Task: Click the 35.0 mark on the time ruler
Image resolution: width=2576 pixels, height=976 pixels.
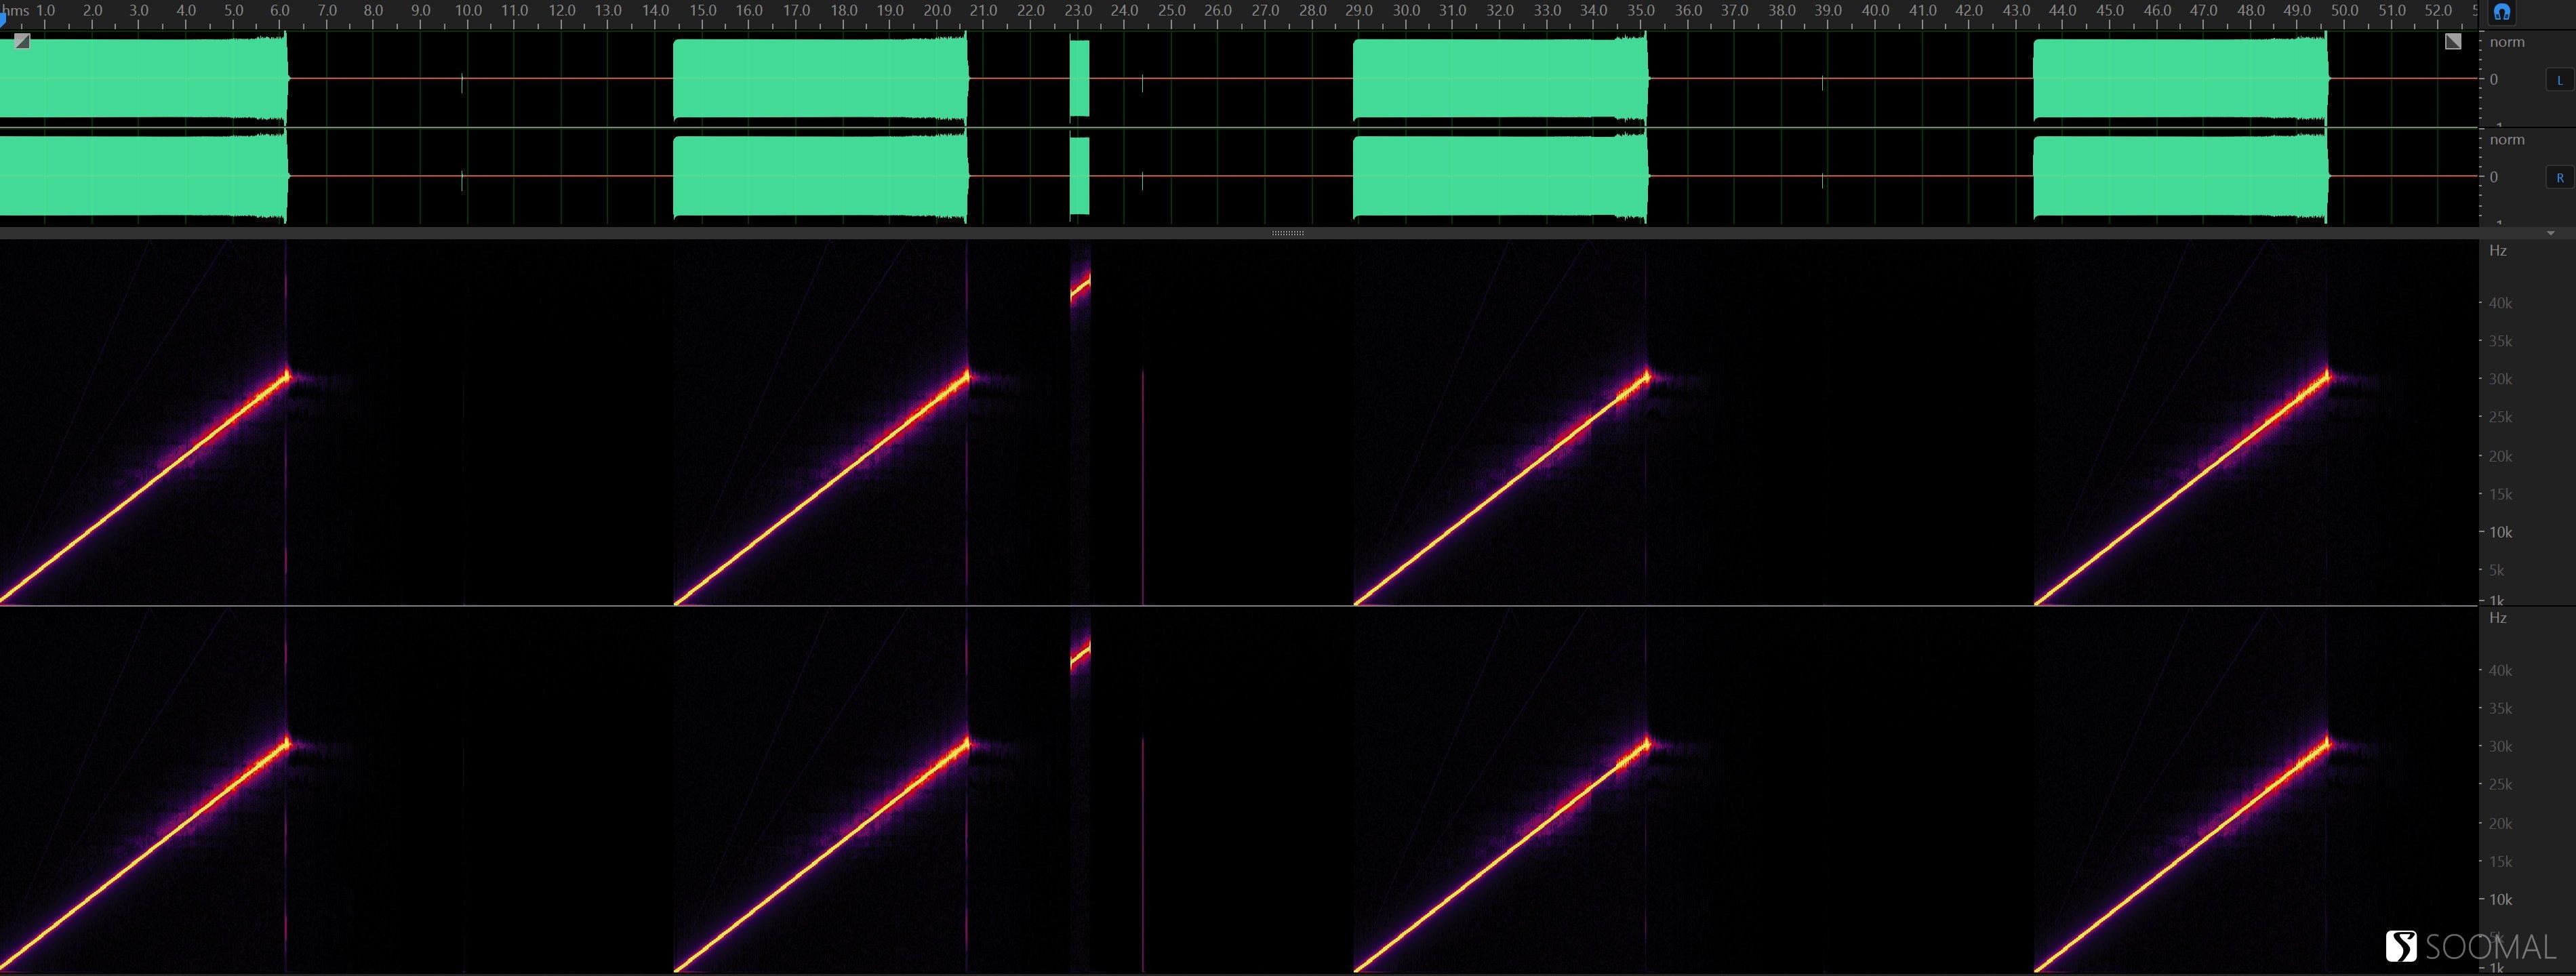Action: pyautogui.click(x=1641, y=10)
